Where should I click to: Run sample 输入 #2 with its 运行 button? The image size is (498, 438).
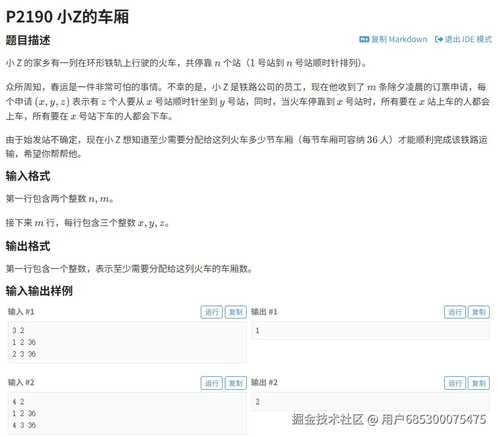(x=211, y=383)
